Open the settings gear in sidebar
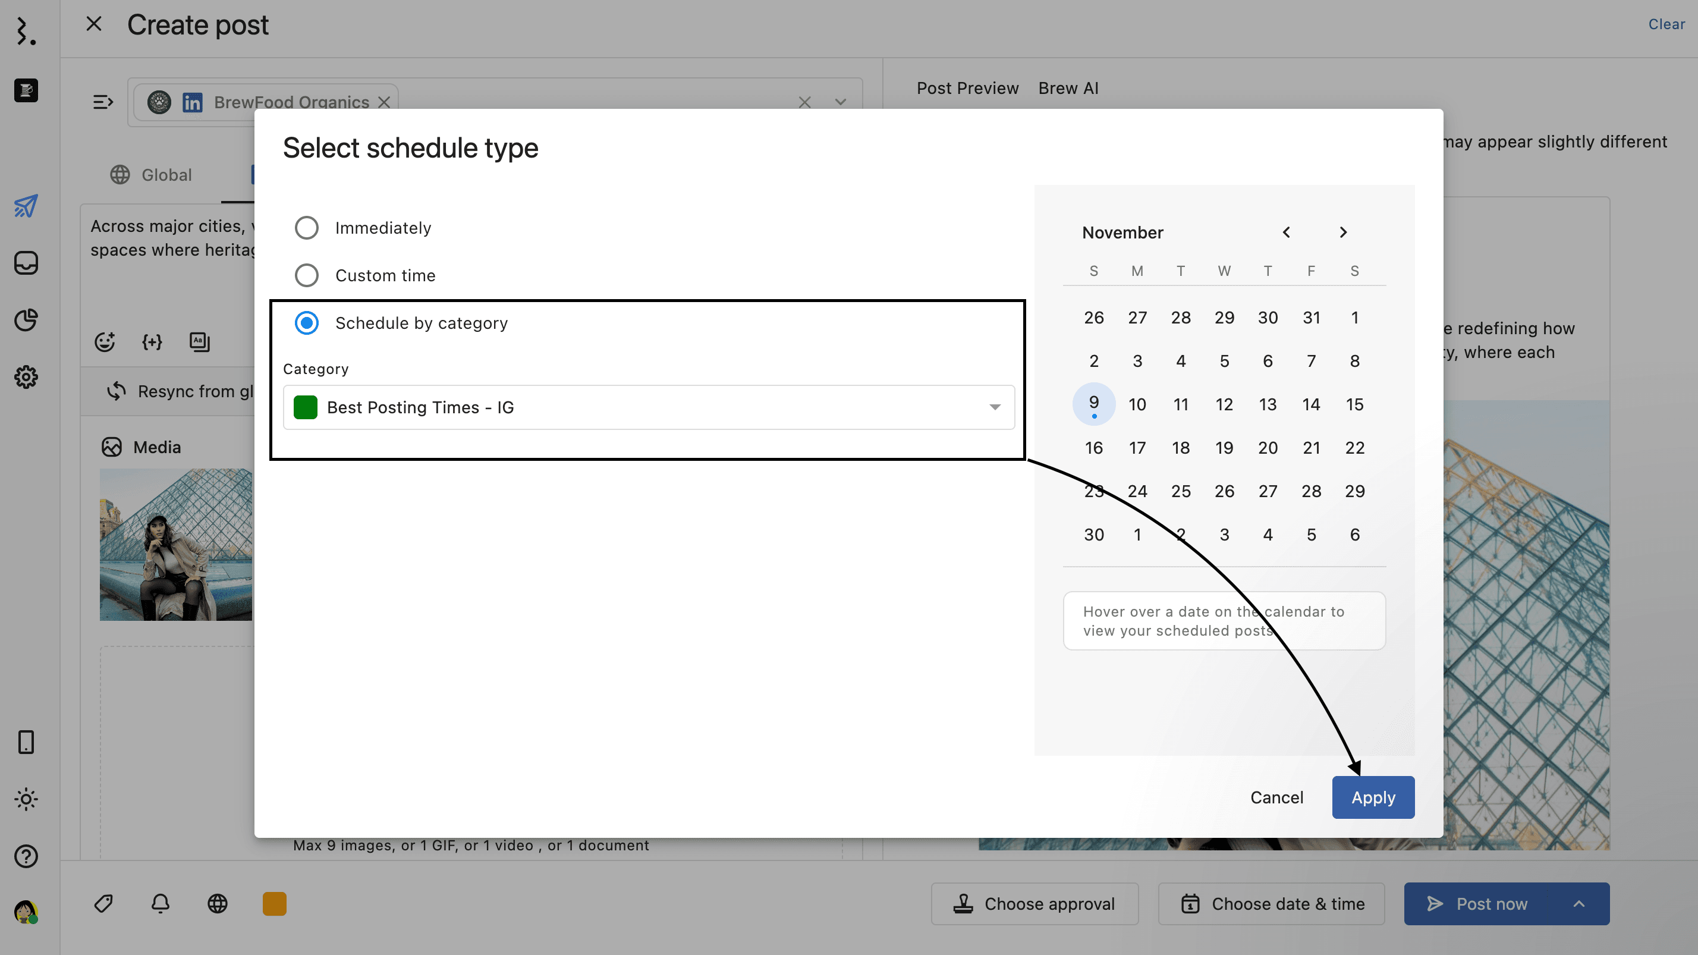This screenshot has height=955, width=1698. 26,377
